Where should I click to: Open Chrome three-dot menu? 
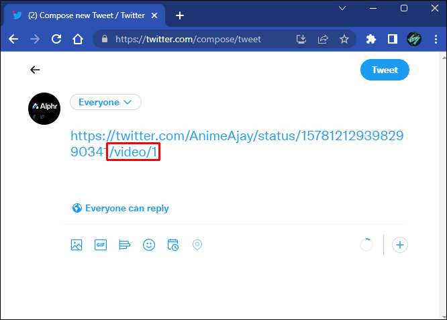(436, 39)
